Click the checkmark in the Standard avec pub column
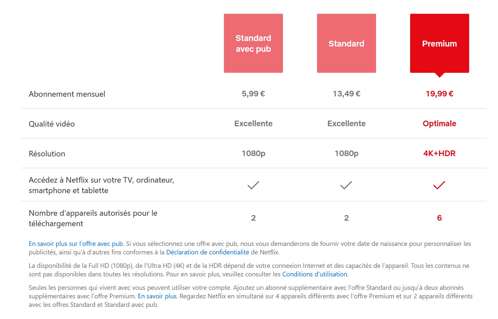This screenshot has height=319, width=498. click(x=253, y=185)
